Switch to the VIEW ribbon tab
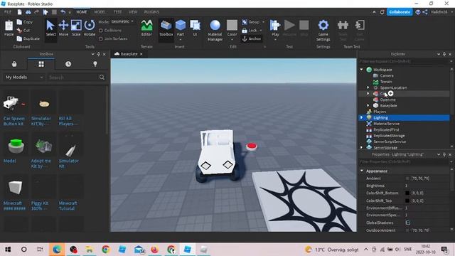Screen dimensions: 455x256 click(133, 12)
